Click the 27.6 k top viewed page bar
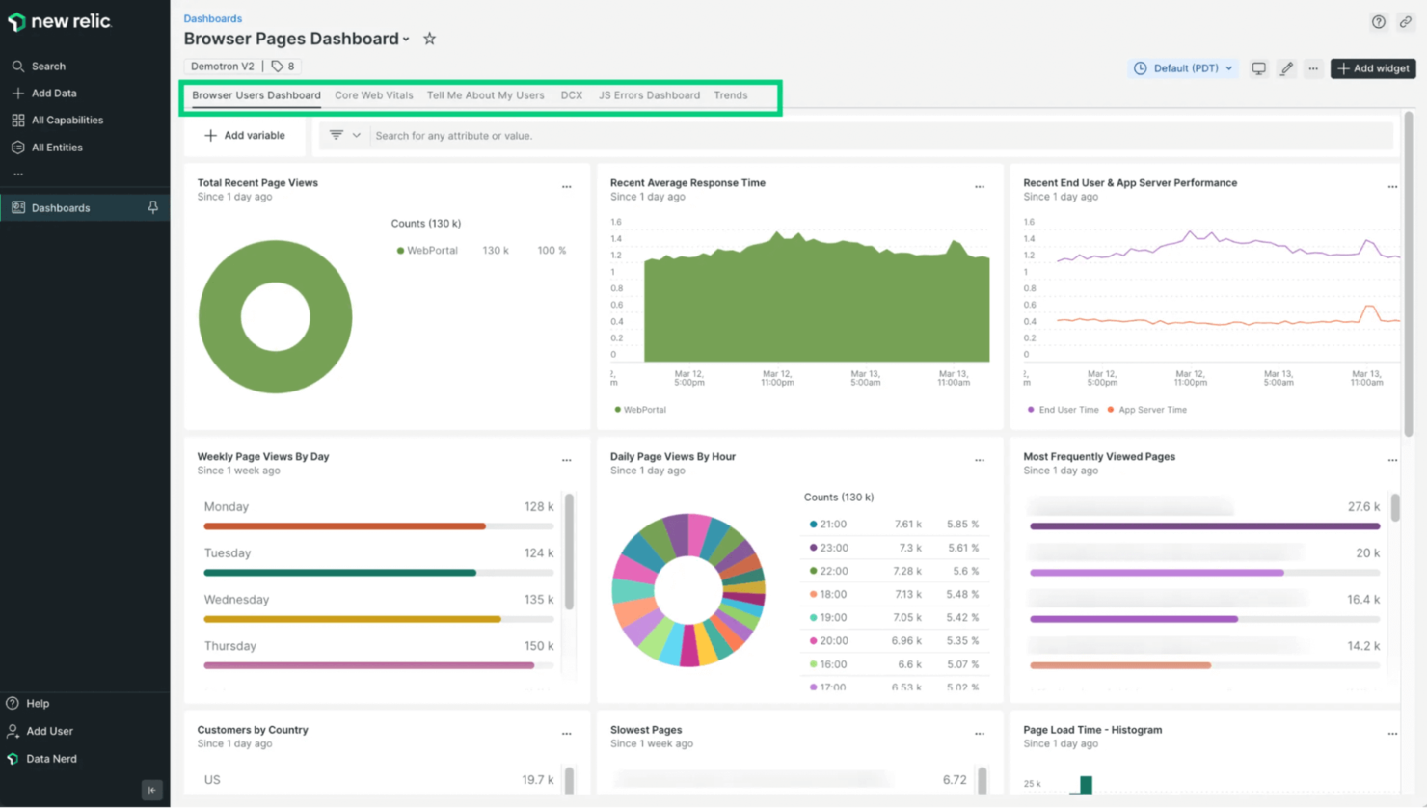 tap(1204, 526)
